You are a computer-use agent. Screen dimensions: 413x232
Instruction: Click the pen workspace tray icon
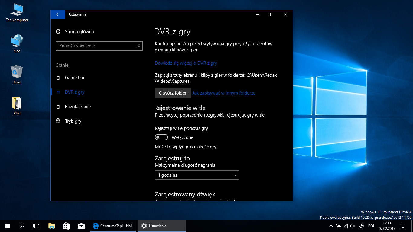361,226
